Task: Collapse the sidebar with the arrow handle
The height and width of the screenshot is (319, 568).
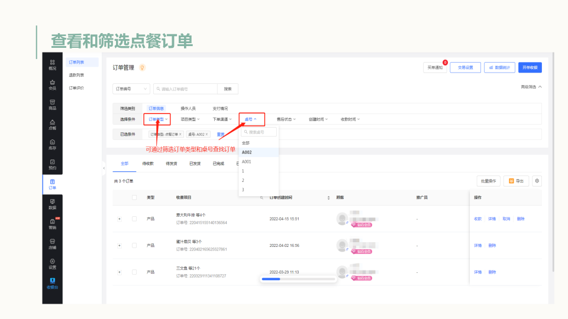Action: coord(104,168)
